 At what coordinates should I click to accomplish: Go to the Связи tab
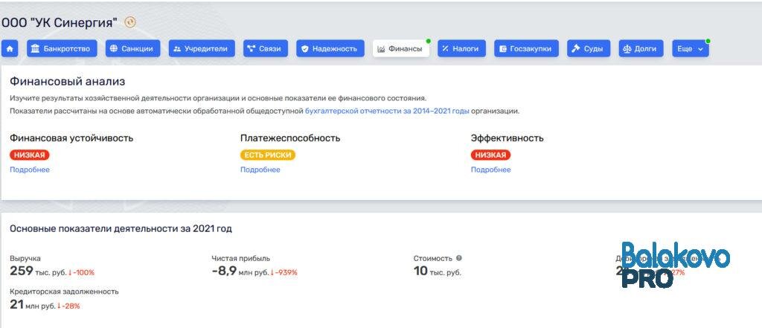pos(266,48)
